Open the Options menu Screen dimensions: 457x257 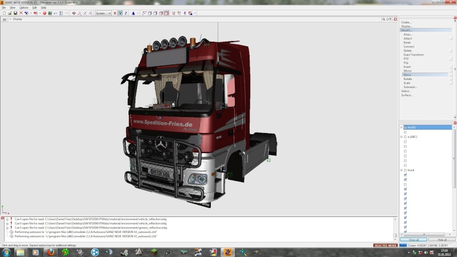23,7
